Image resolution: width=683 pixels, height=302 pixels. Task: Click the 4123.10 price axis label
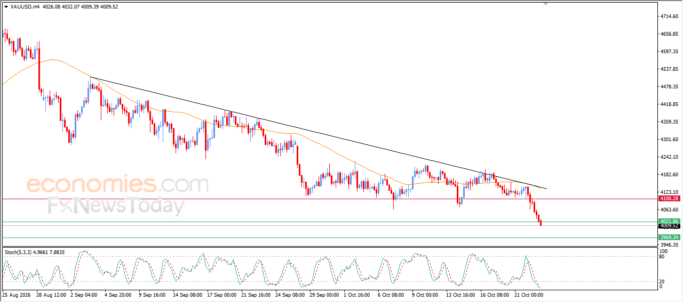pyautogui.click(x=669, y=192)
